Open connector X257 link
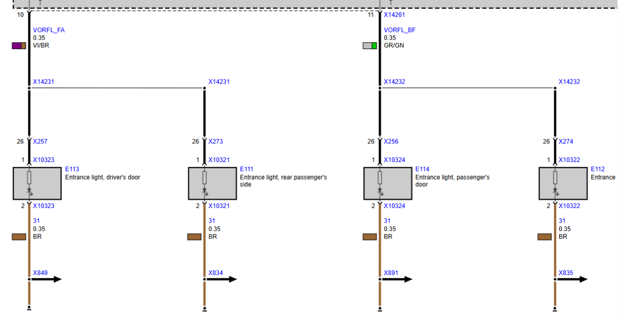619x322 pixels. point(40,141)
